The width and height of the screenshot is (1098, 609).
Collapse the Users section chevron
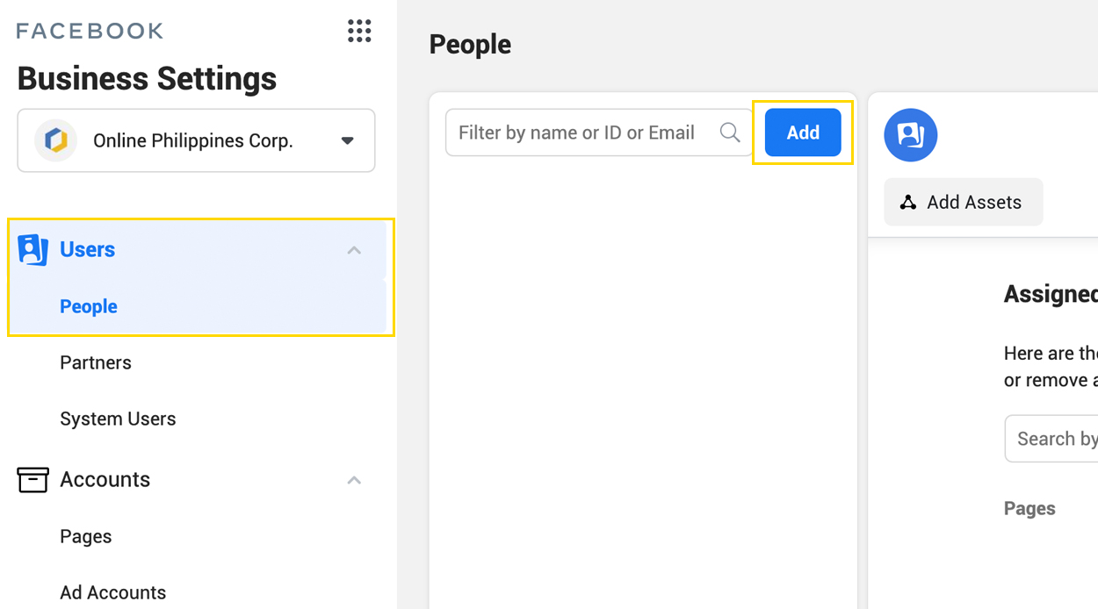(x=354, y=250)
